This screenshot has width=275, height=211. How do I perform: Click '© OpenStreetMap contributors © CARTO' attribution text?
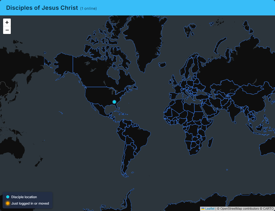(x=245, y=208)
